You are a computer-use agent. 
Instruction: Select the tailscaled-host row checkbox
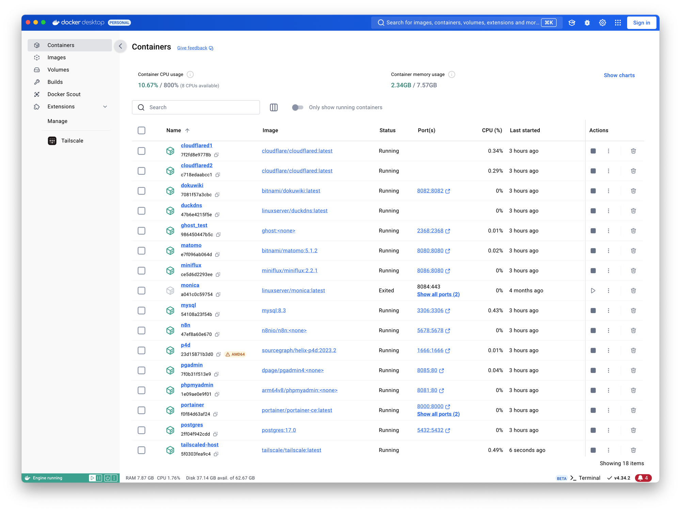tap(142, 450)
